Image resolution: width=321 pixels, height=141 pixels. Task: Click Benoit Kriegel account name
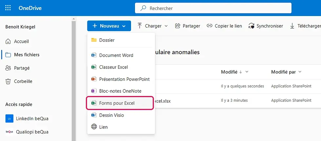[20, 27]
